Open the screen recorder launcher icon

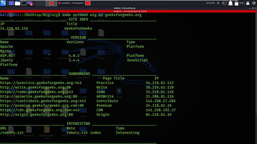point(30,3)
